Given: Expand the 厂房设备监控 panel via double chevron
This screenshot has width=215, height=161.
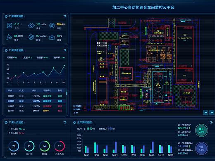Looking at the screenshot, I should (x=65, y=50).
